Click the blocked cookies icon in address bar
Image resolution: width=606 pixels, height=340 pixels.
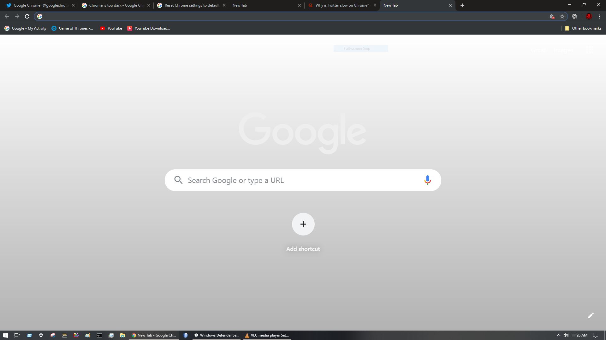[552, 16]
